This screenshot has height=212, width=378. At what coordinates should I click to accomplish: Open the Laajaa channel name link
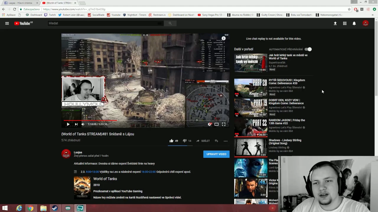tap(78, 152)
